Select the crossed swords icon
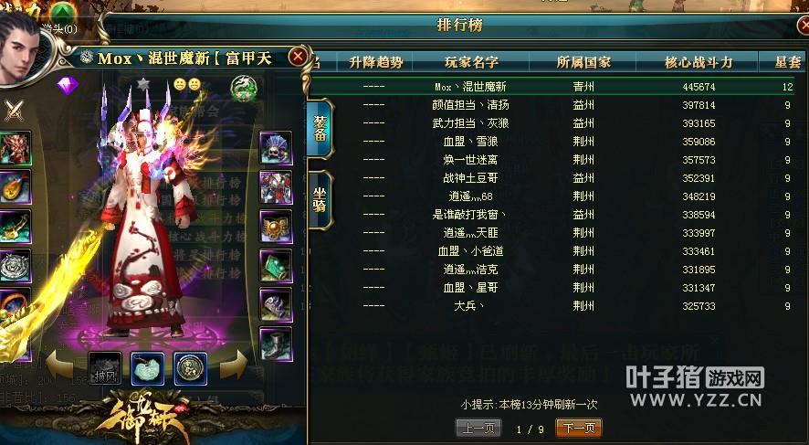The image size is (809, 445). [x=14, y=110]
